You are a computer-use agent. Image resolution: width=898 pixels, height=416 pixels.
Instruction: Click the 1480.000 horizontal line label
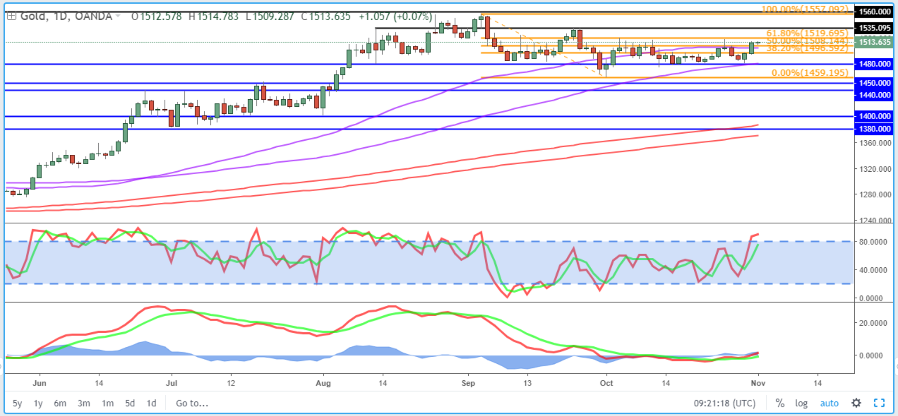[x=874, y=64]
